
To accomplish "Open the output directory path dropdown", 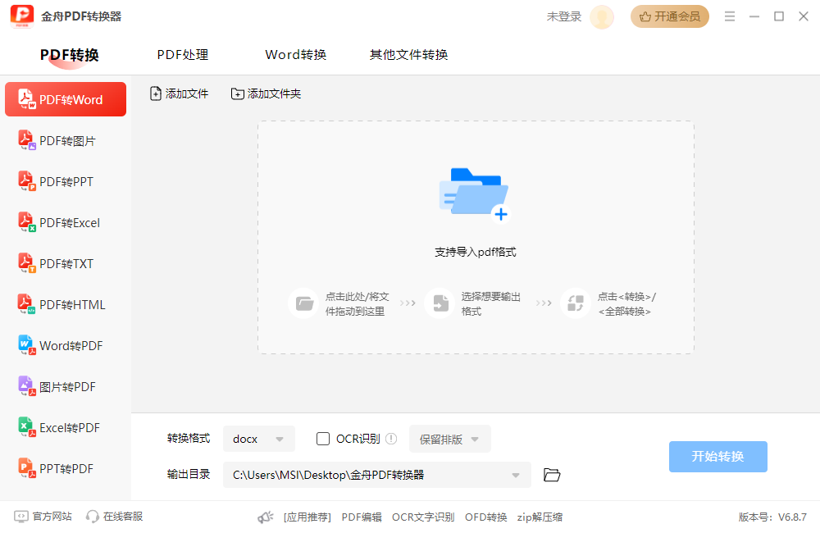I will (516, 475).
